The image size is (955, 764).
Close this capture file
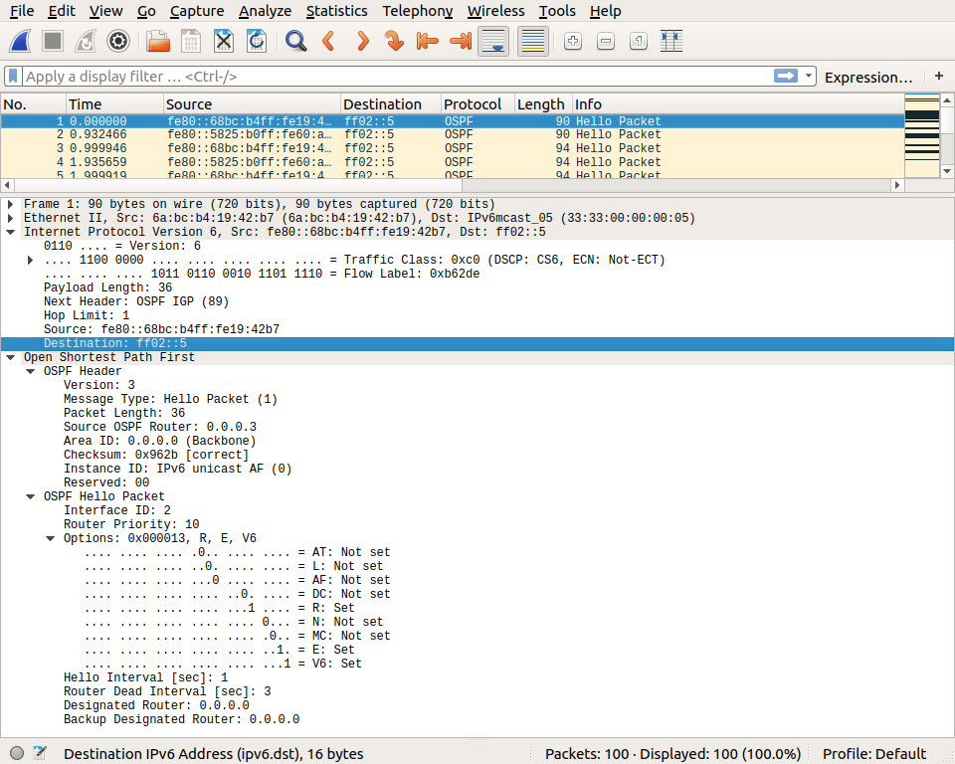pos(224,42)
